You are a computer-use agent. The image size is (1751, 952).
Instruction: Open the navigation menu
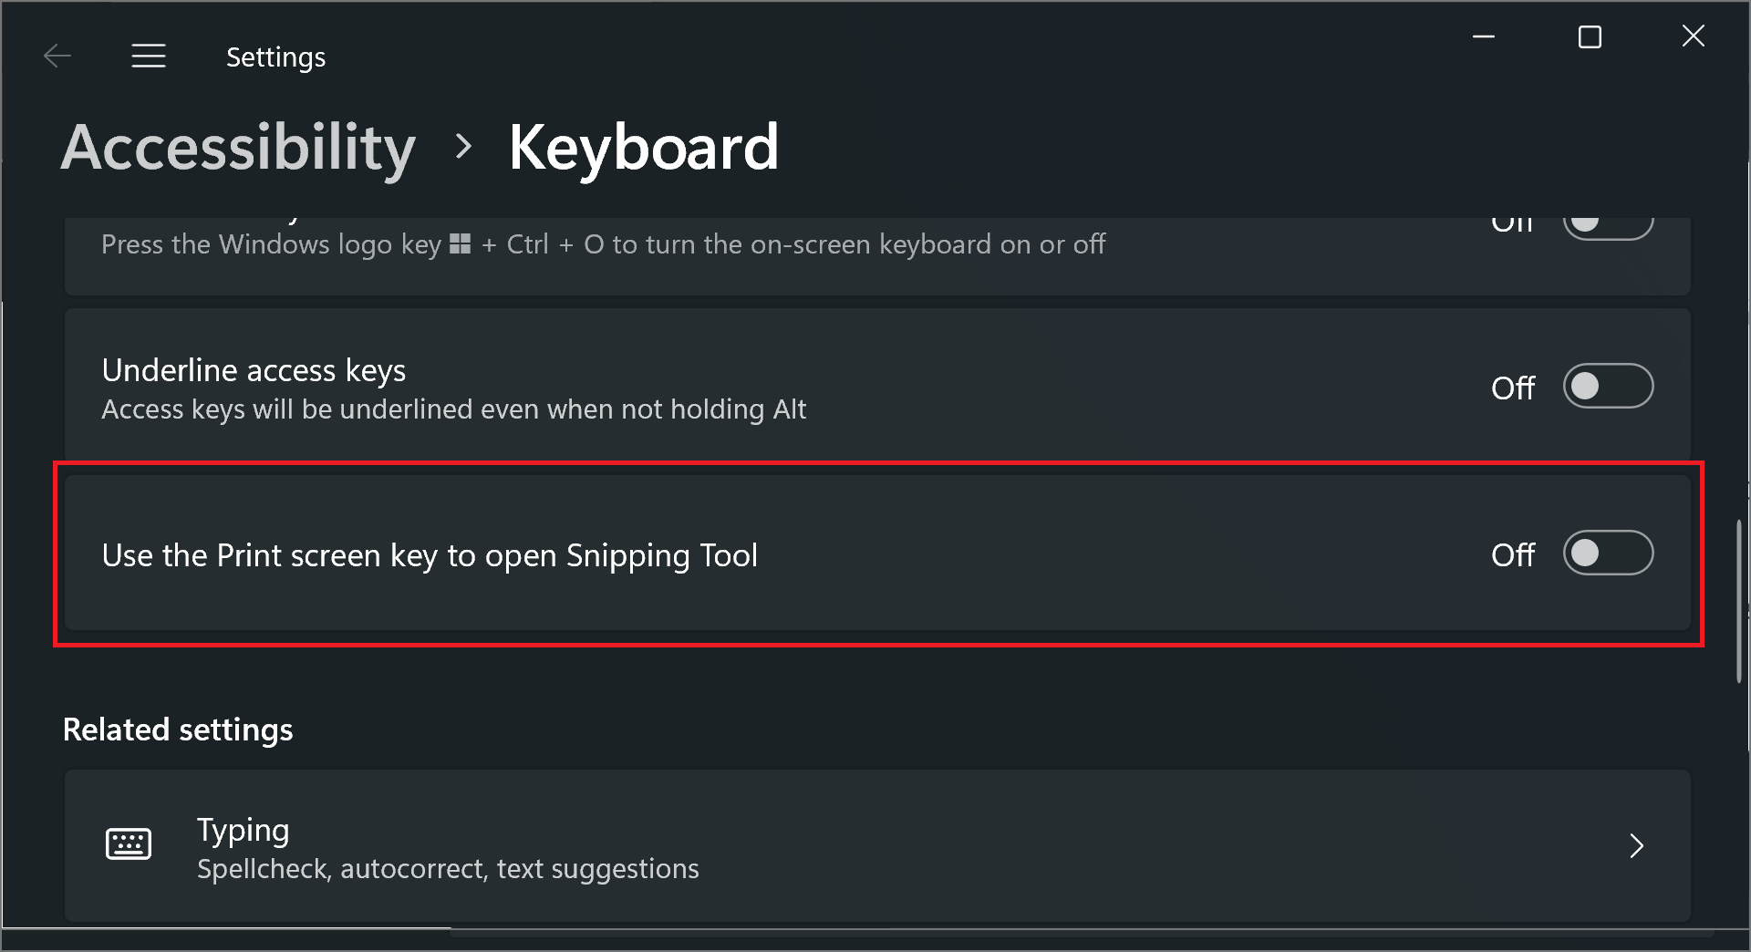tap(148, 56)
